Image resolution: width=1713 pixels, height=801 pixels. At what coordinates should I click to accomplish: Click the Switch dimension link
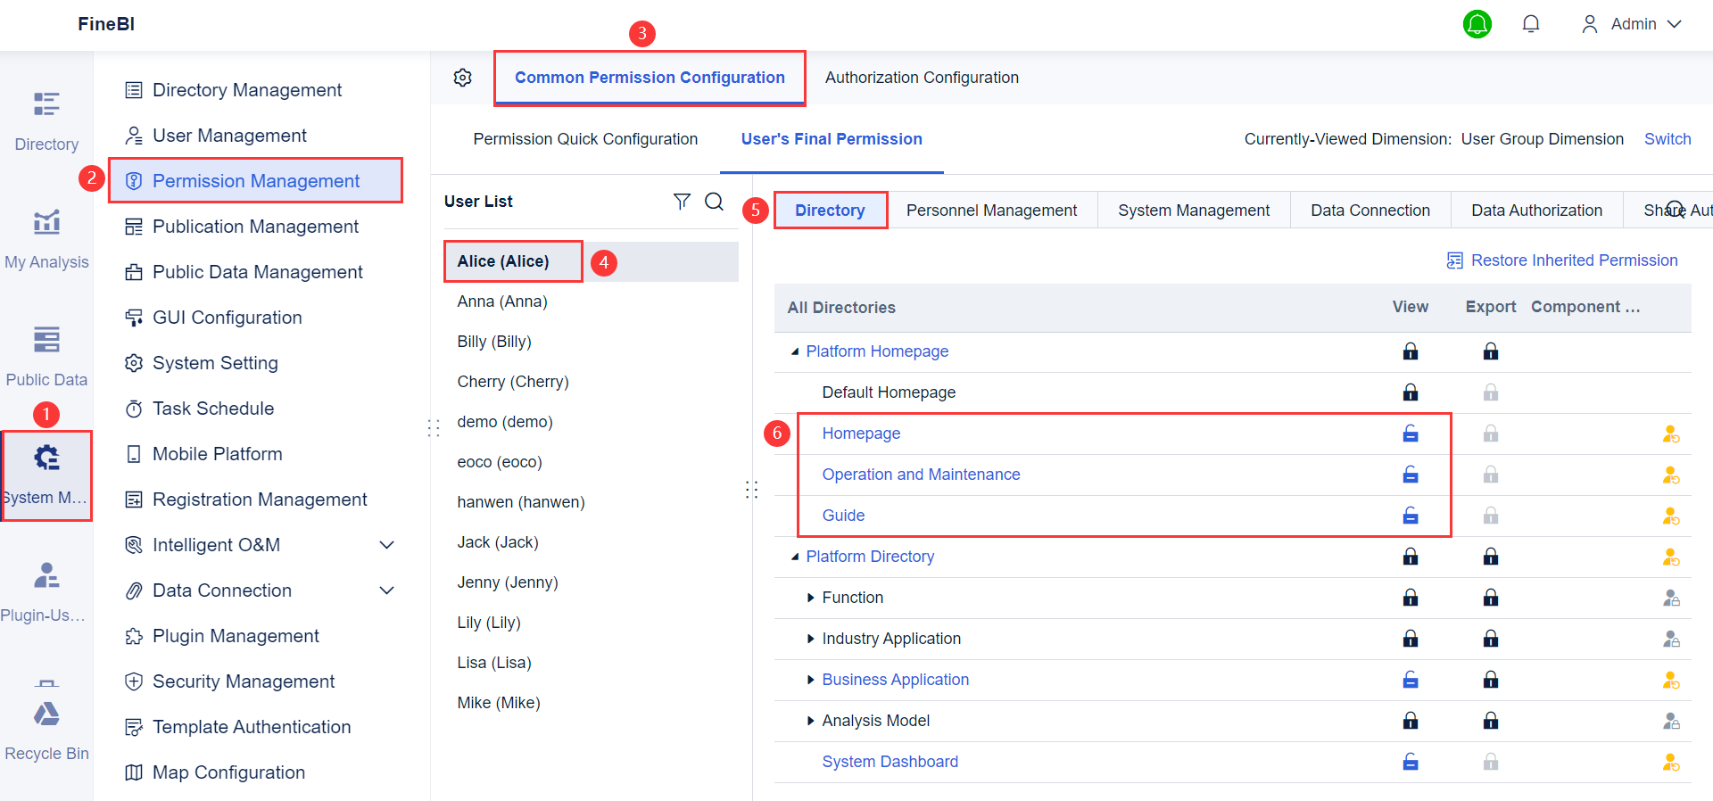[x=1667, y=139]
